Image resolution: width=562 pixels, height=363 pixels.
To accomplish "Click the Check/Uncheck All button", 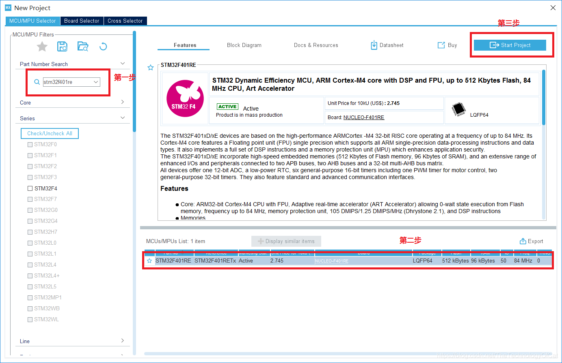I will tap(50, 133).
